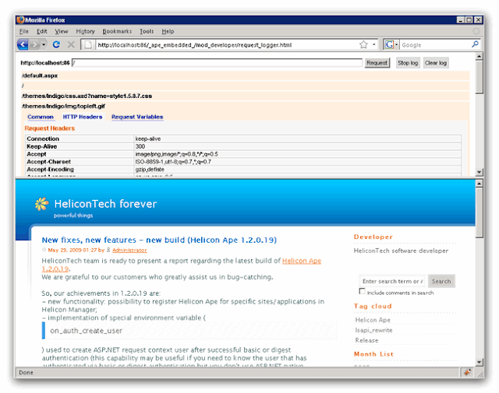Screen dimensions: 499x393
Task: Open the File menu
Action: (x=24, y=31)
